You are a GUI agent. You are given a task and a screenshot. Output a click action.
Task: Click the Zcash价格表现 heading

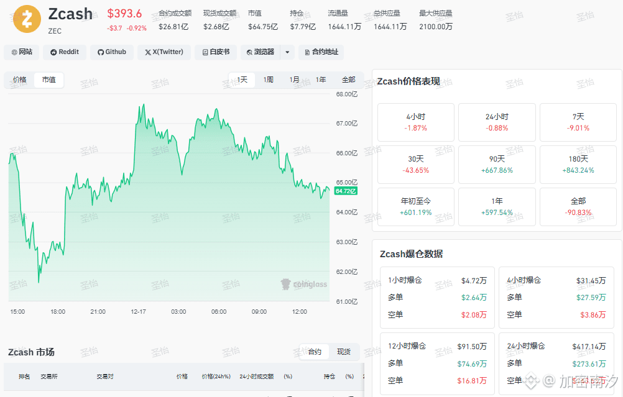click(x=408, y=81)
